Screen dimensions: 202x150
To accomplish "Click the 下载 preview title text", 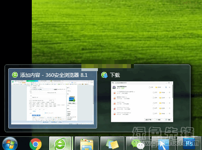I will 115,75.
